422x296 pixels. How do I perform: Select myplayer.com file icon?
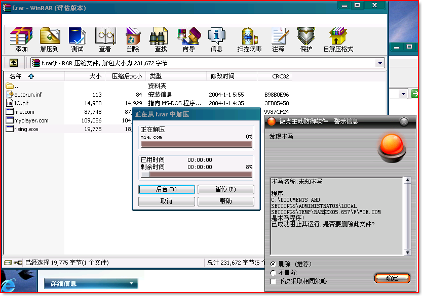(x=10, y=120)
